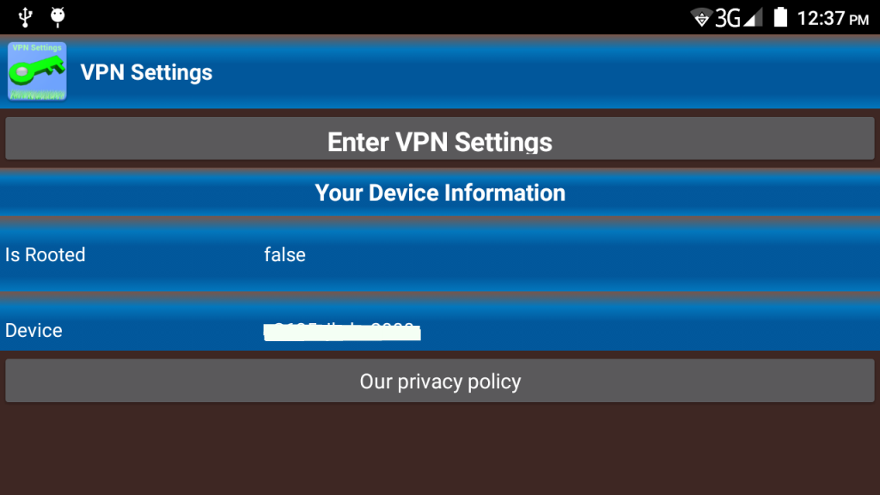Tap the Android debugging status icon
The width and height of the screenshot is (880, 495).
tap(58, 16)
